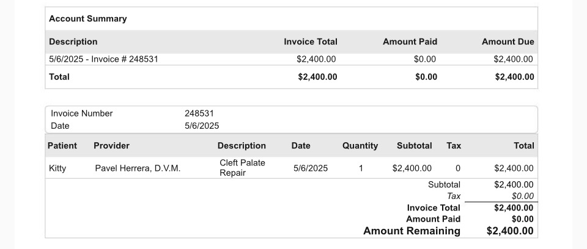Select the Invoice Total column header
Viewport: 587px width, 249px height.
click(x=311, y=42)
